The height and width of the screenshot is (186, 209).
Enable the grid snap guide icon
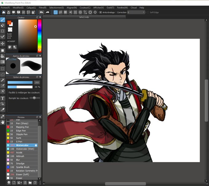(x=65, y=12)
